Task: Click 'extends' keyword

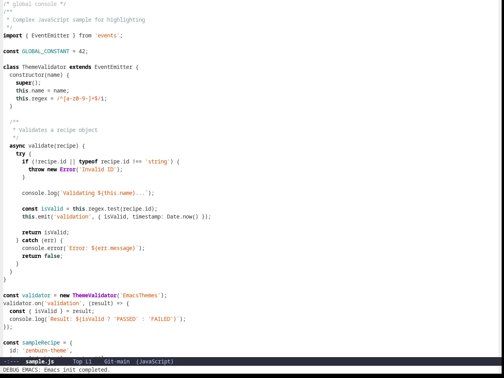Action: 80,67
